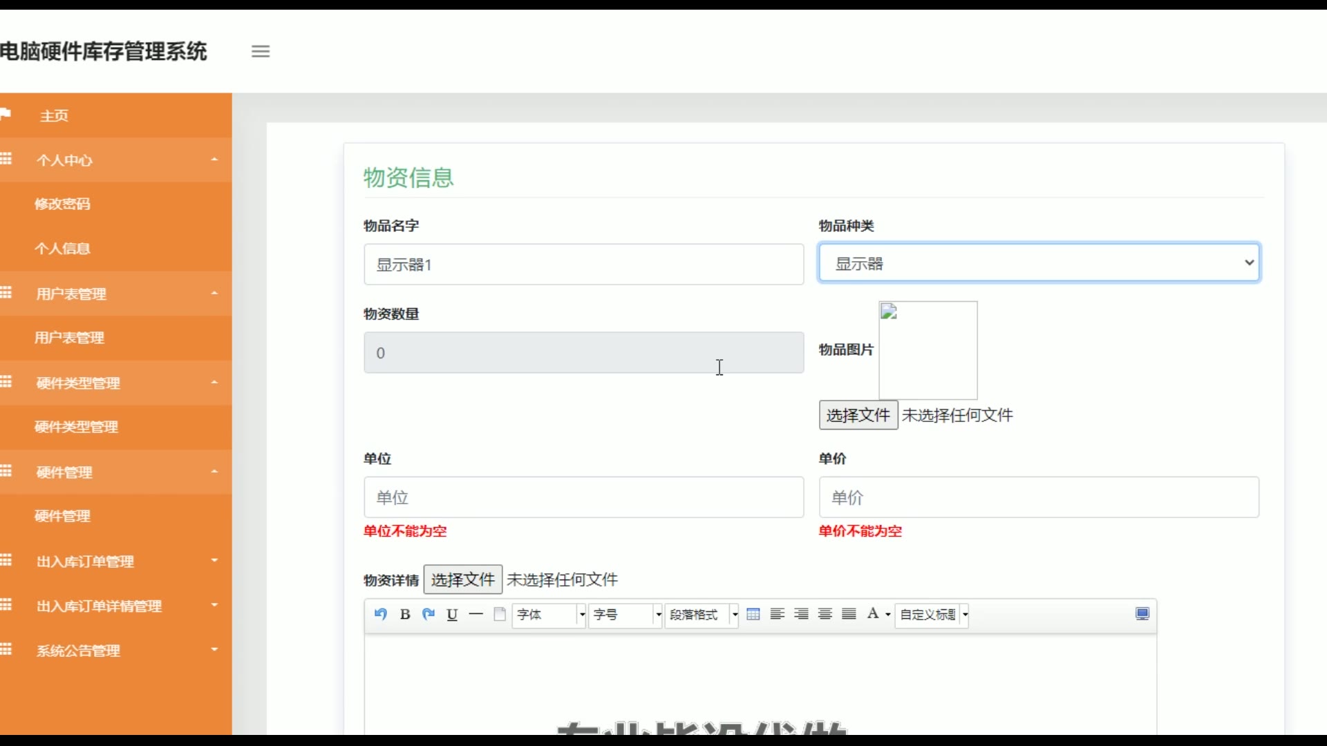Click 选择文件 button under 物品图片

[858, 415]
